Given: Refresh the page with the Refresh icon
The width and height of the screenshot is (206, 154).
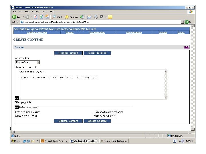Looking at the screenshot, I should [41, 17].
